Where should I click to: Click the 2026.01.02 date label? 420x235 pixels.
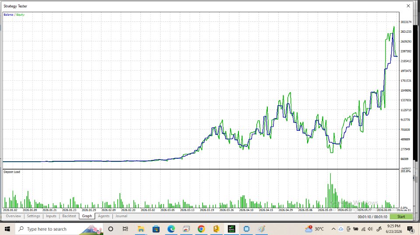point(10,210)
